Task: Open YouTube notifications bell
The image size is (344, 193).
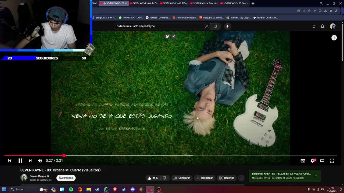Action: tap(322, 26)
